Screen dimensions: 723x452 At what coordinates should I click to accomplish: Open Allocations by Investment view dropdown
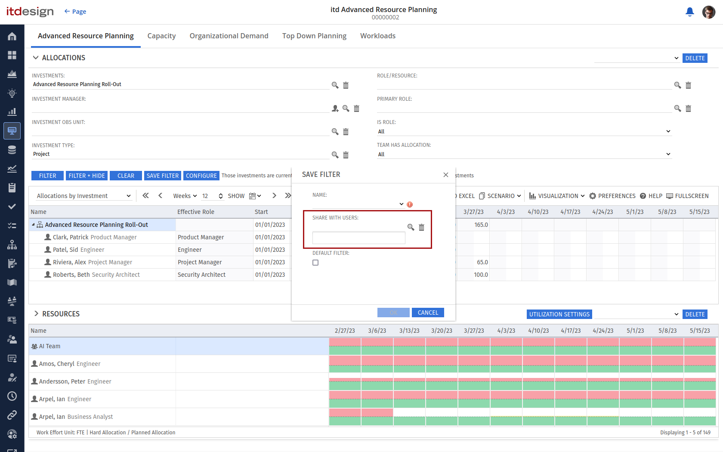[x=83, y=196]
